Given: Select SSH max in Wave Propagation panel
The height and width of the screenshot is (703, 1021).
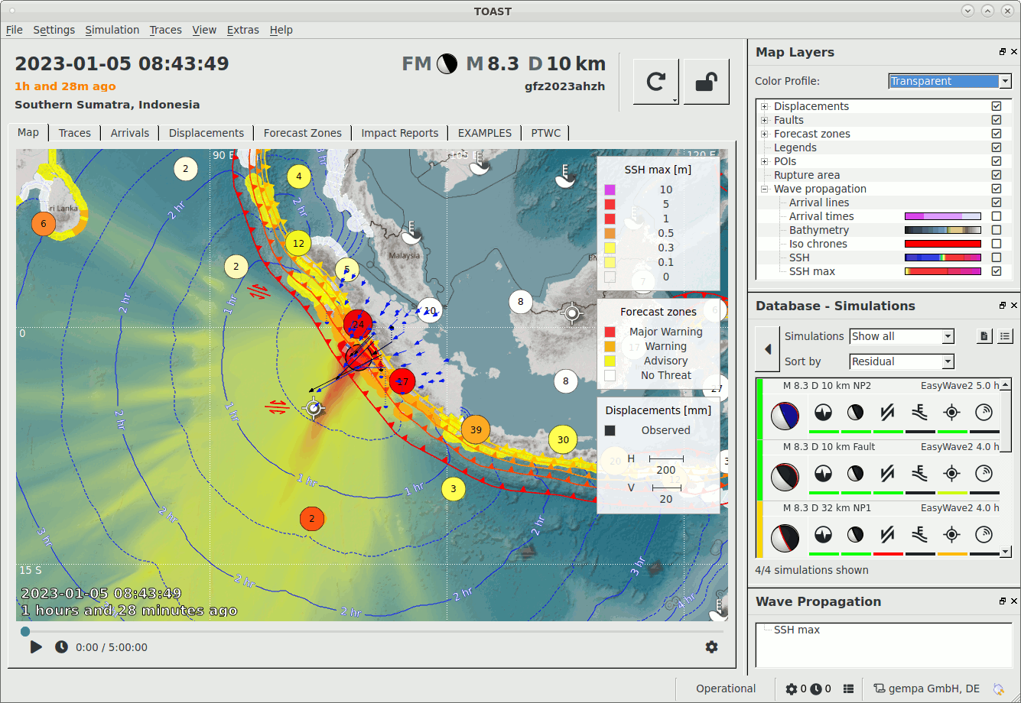Looking at the screenshot, I should coord(797,630).
